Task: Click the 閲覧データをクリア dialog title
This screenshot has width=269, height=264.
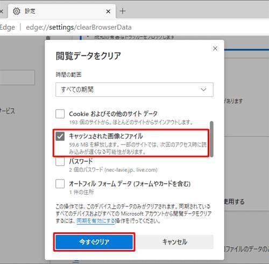Action: (x=88, y=56)
